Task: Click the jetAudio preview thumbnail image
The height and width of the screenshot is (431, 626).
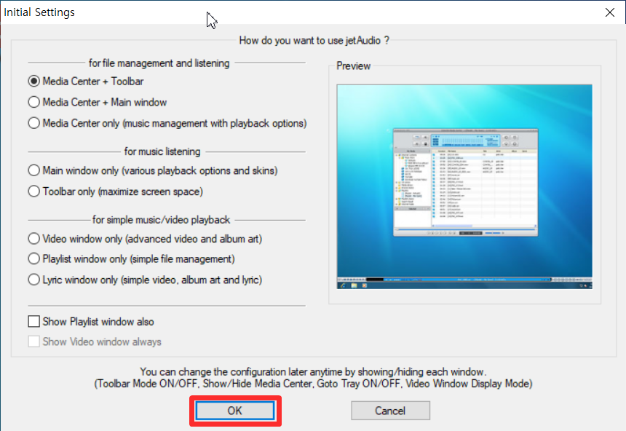Action: coord(464,186)
